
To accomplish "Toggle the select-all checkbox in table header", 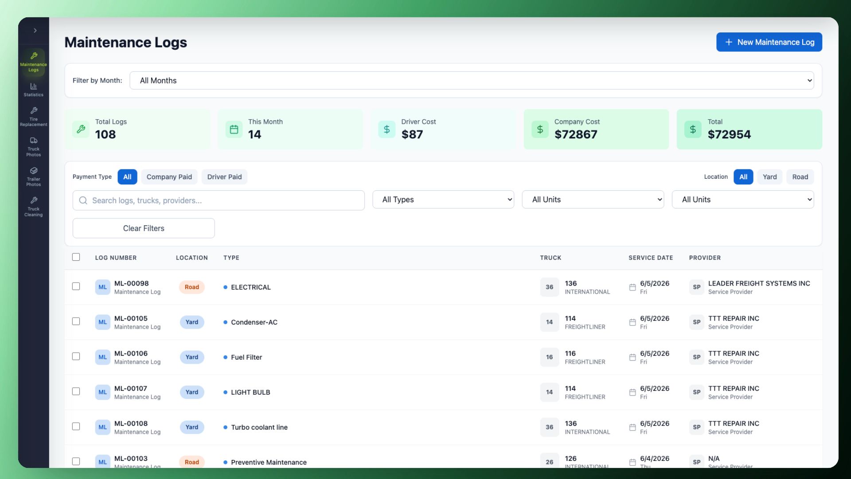I will click(76, 257).
